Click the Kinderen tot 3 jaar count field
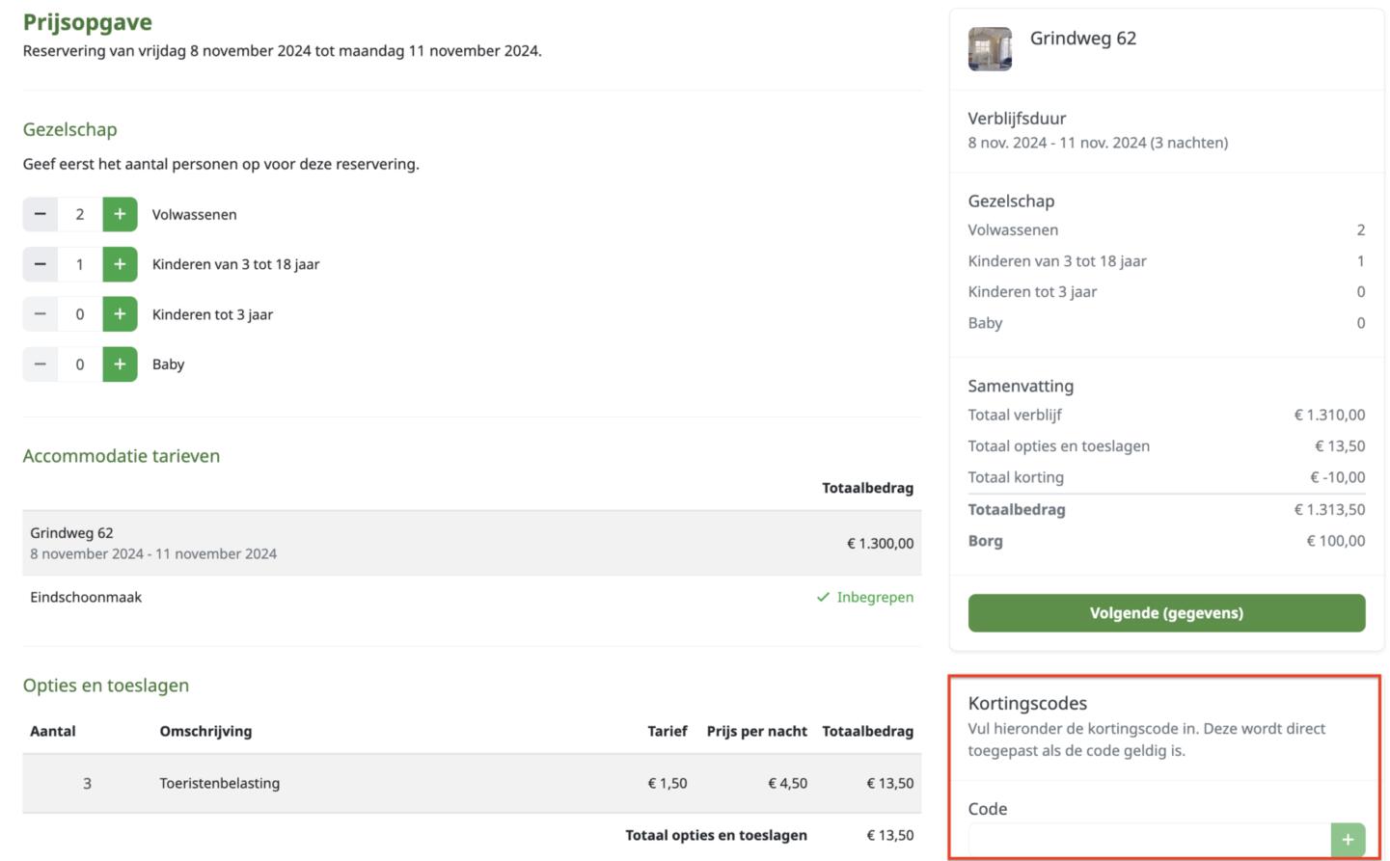 coord(80,314)
